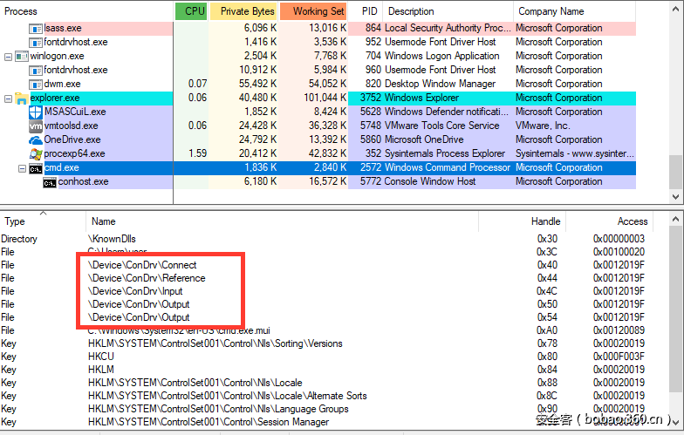The height and width of the screenshot is (435, 684).
Task: Click the dwm.exe process icon
Action: click(36, 84)
